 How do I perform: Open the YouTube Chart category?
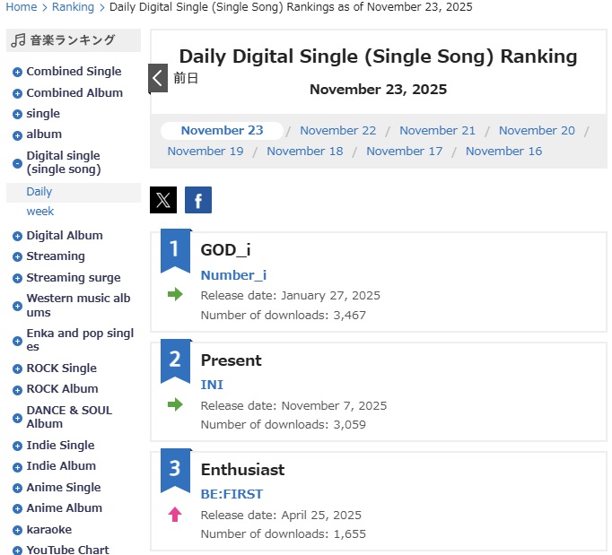tap(67, 550)
